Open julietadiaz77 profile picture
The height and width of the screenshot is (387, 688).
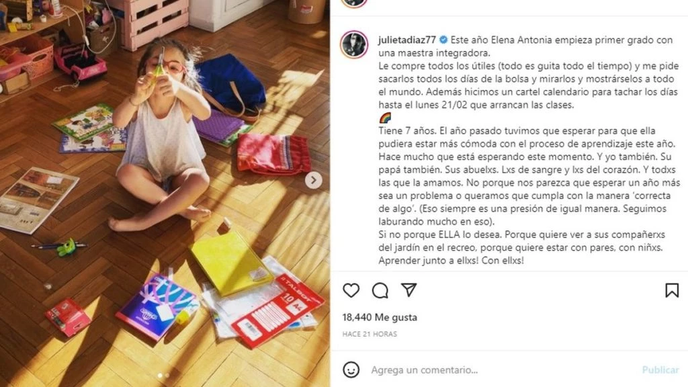[354, 44]
